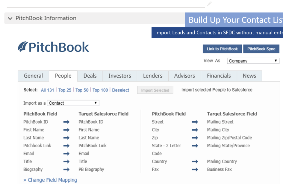
Task: Open Change Field Mapping
Action: pyautogui.click(x=50, y=180)
